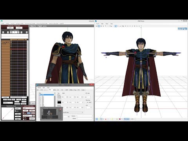Open the Edit menu in PMXView
This screenshot has width=188, height=141.
coord(102,24)
